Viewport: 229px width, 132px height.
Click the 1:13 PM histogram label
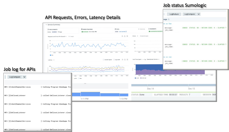click(123, 99)
